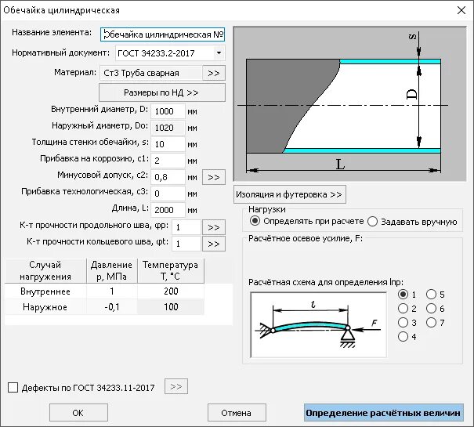The image size is (474, 427).
Task: Click the Ст3 Труба сварная material field
Action: tap(150, 73)
